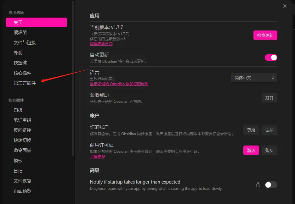Viewport: 295px width, 204px height.
Task: Click 激活 for commercial license
Action: click(251, 150)
